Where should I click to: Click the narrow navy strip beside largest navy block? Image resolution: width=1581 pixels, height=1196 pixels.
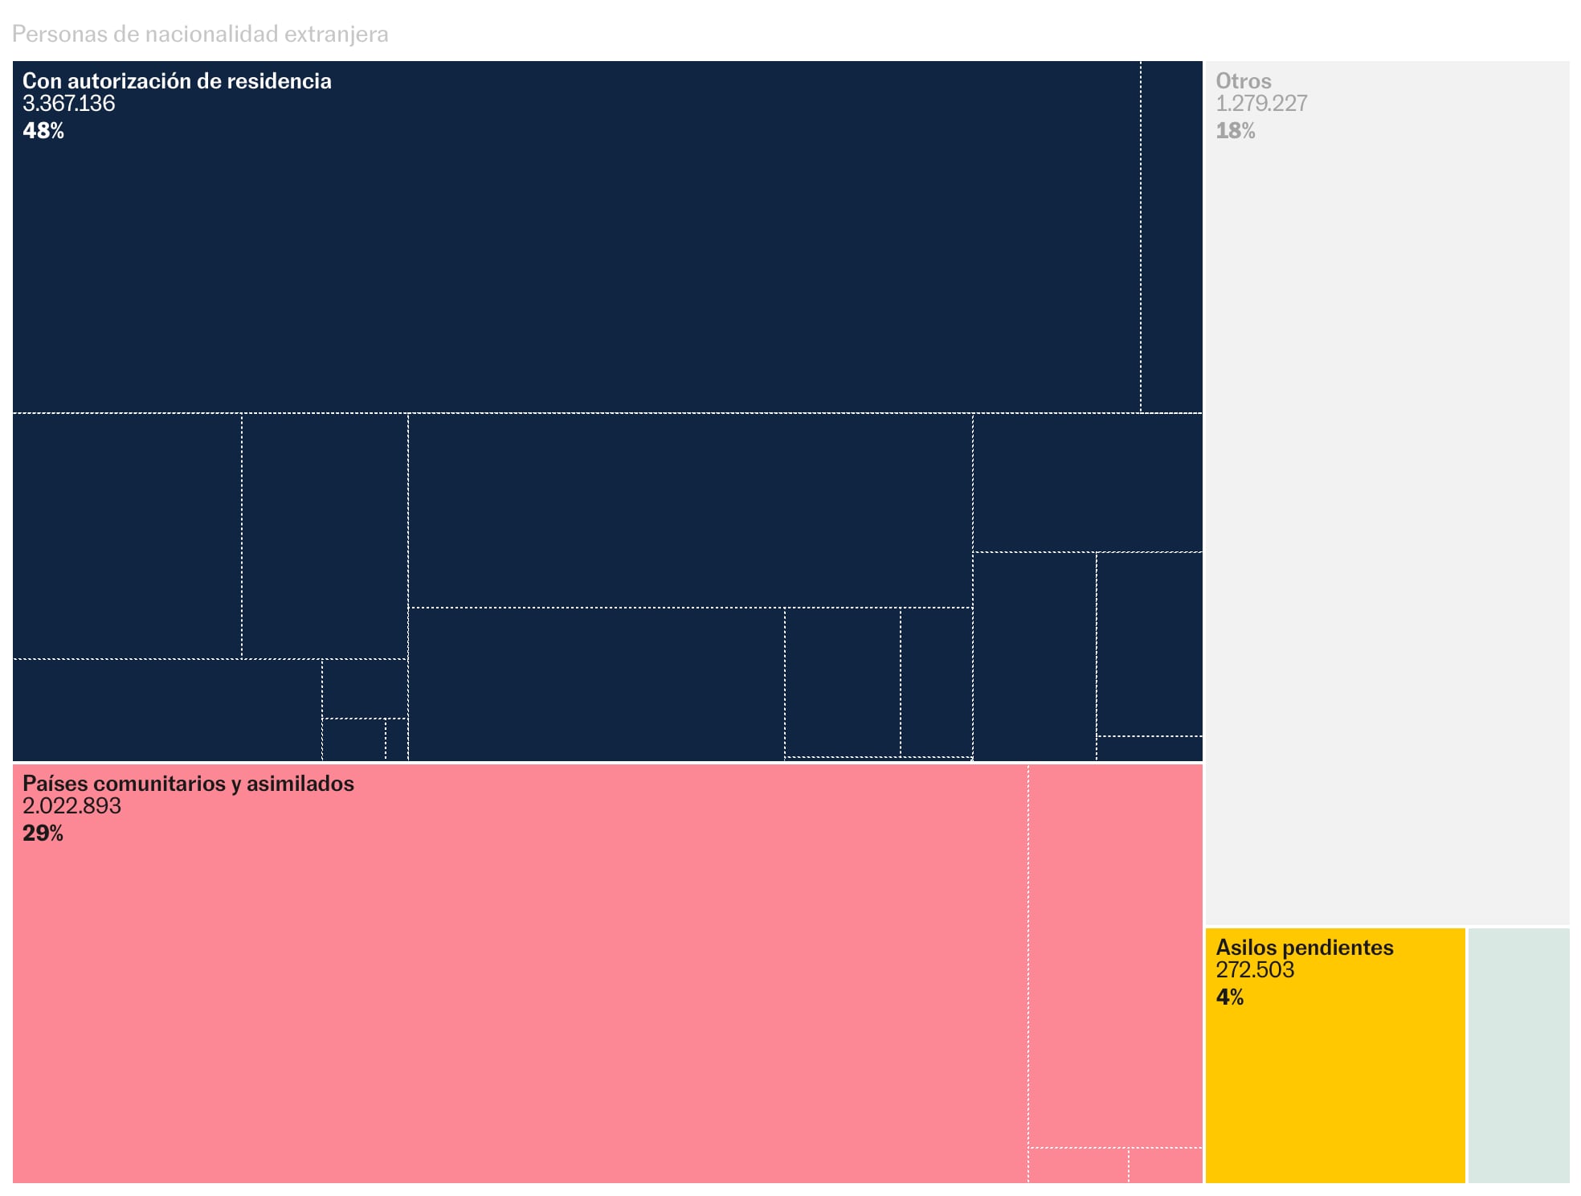coord(1171,237)
